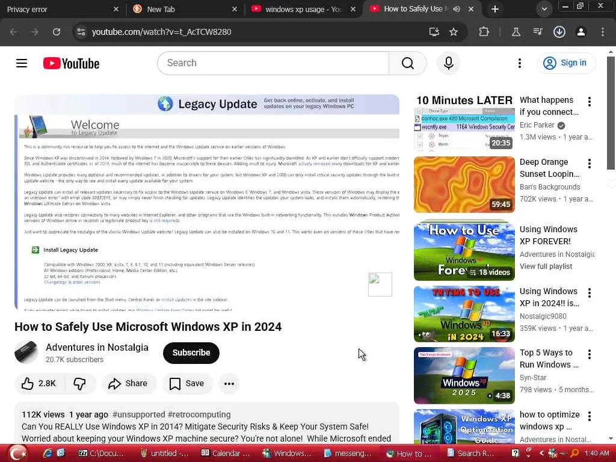This screenshot has width=616, height=462.
Task: Open 'Trying to Use Windows XP in 2024' thumbnail
Action: coord(464,314)
